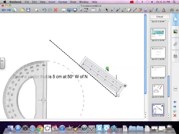Select the currently highlighted last page thumbnail

[x=158, y=109]
